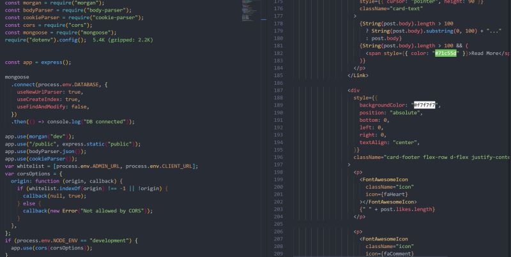Click the closing </Link> tag

pos(358,75)
